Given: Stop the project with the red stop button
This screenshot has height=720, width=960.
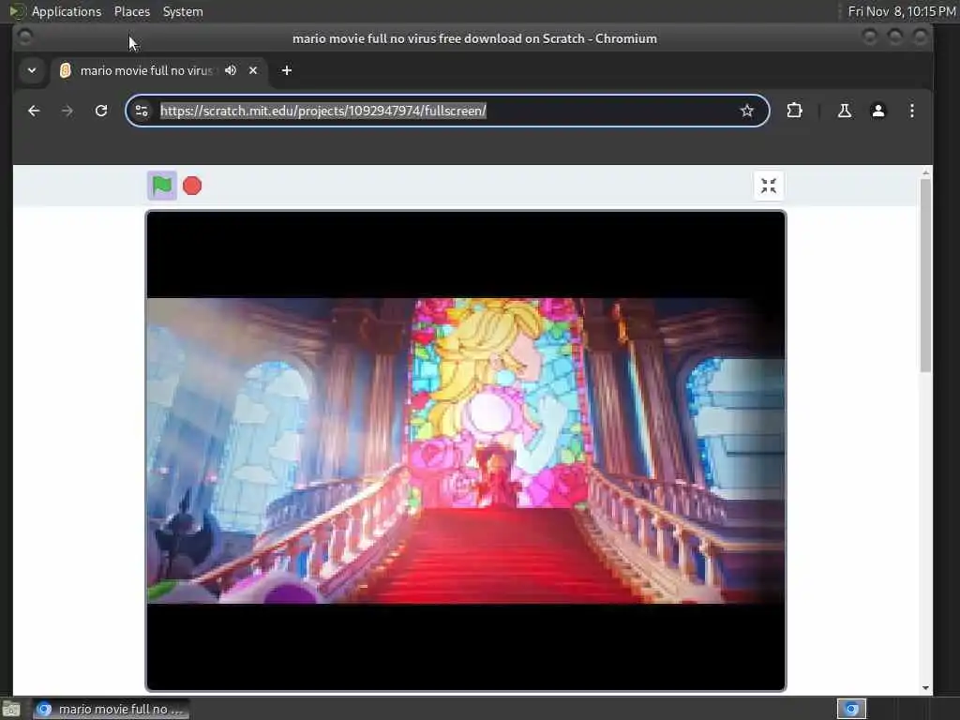Looking at the screenshot, I should [x=192, y=186].
